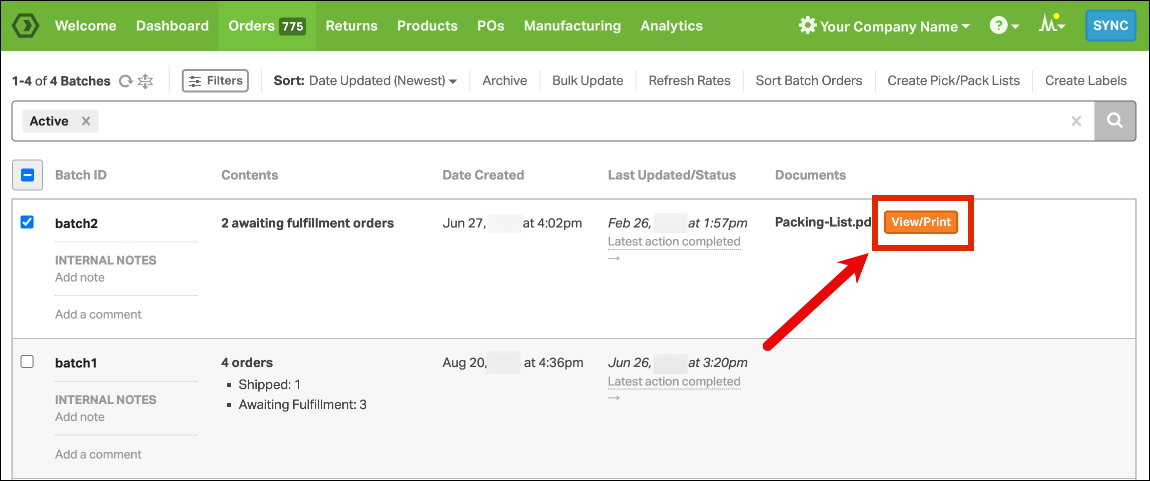Click the snowflake-style expand icon beside batch count
This screenshot has height=481, width=1150.
(146, 80)
